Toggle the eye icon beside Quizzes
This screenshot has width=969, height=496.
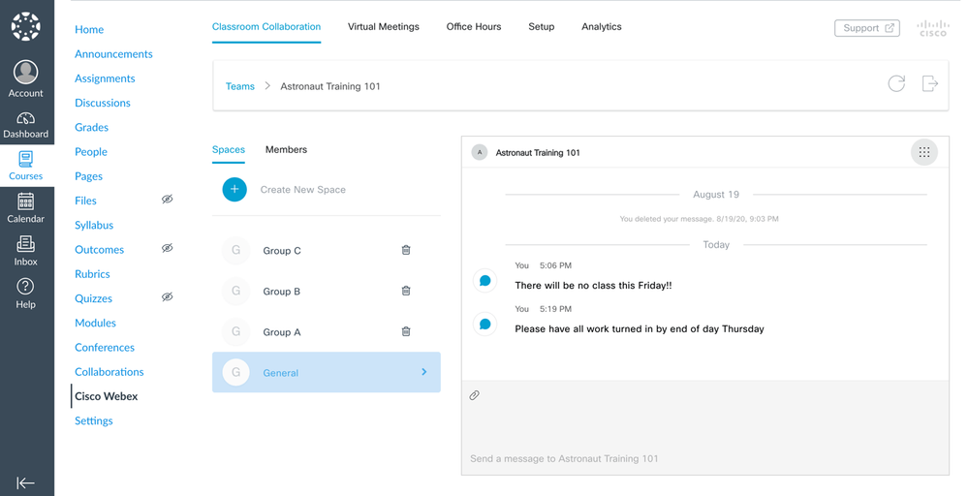click(x=167, y=297)
